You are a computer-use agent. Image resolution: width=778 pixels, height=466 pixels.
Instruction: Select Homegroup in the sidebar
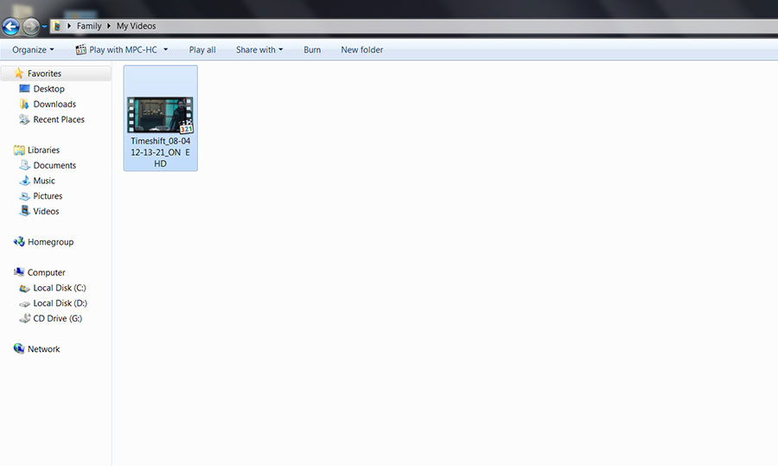[51, 242]
